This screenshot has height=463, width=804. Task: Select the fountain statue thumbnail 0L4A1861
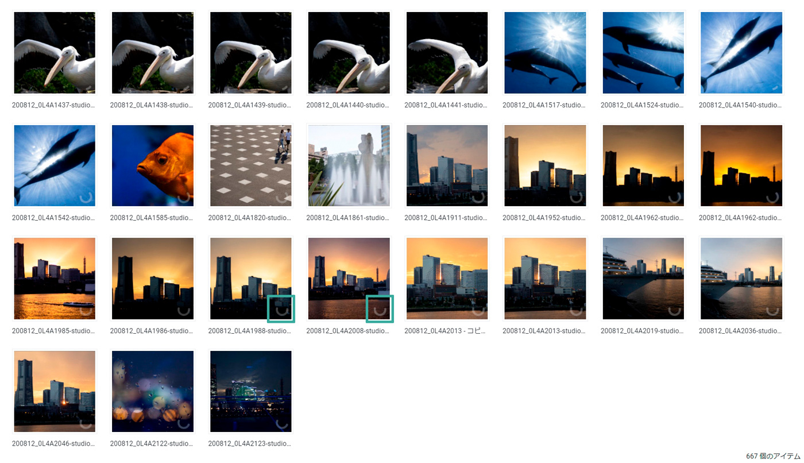click(x=349, y=165)
